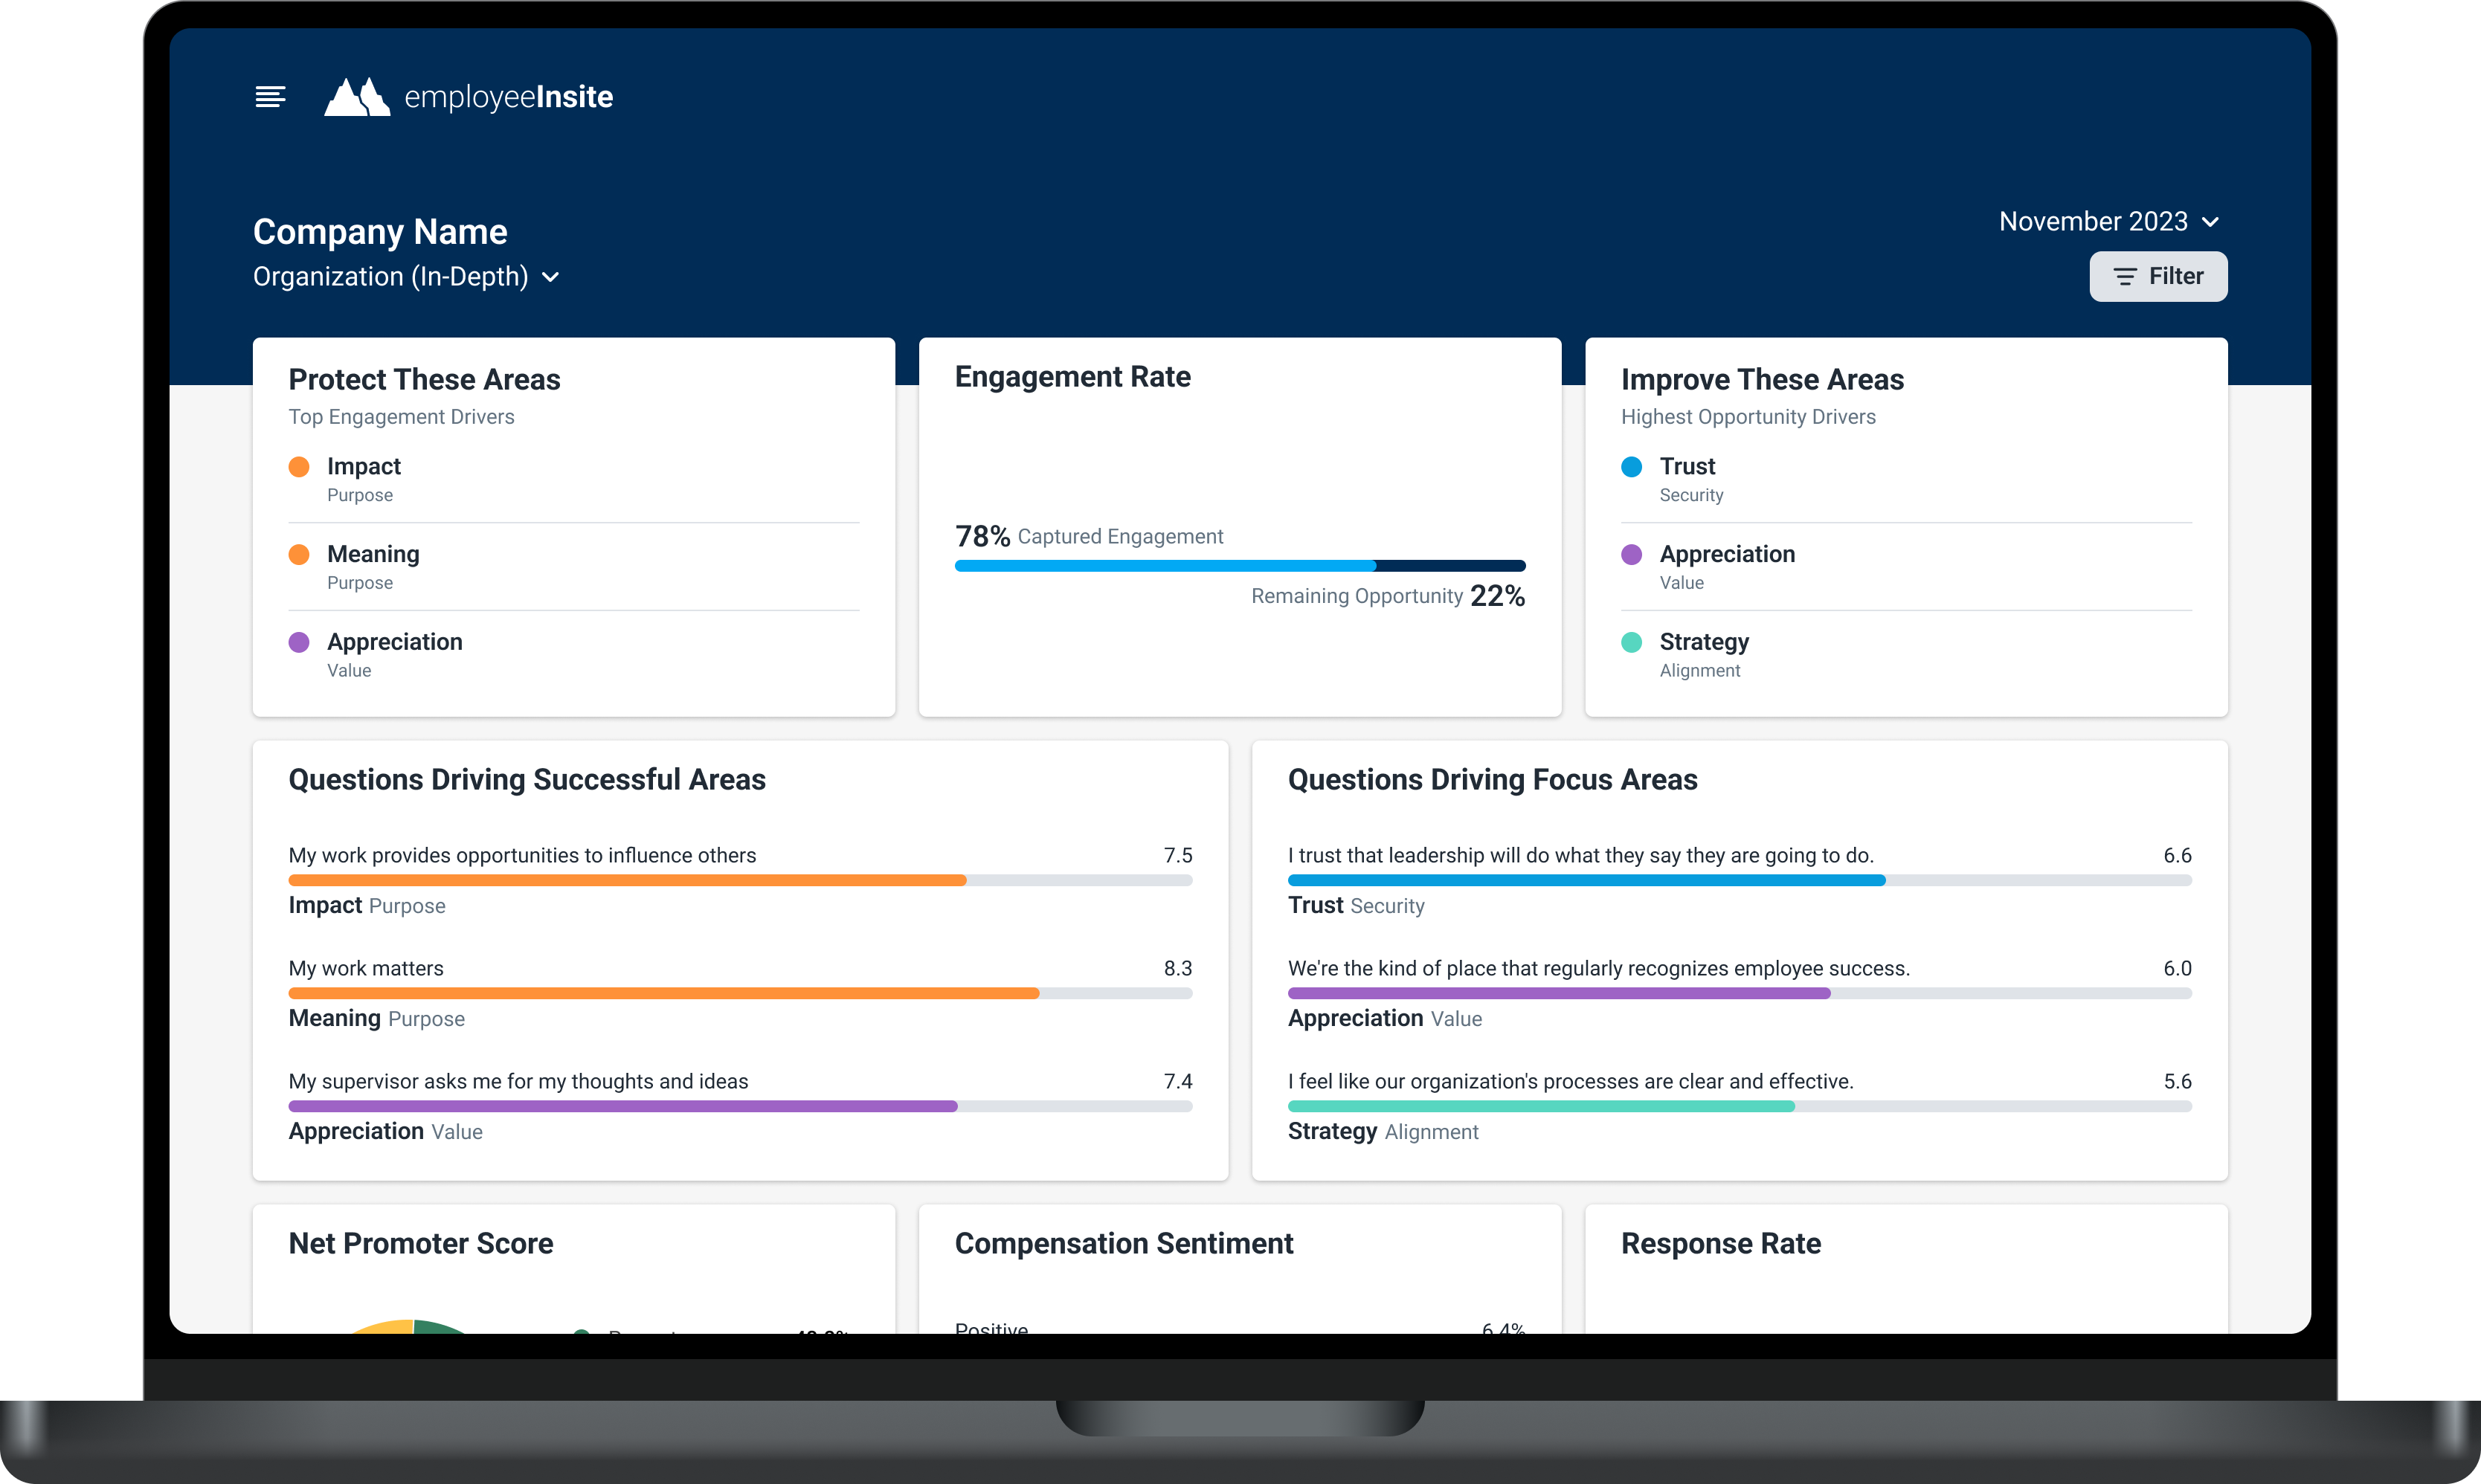
Task: Select the orange dot next to Meaning
Action: click(299, 553)
